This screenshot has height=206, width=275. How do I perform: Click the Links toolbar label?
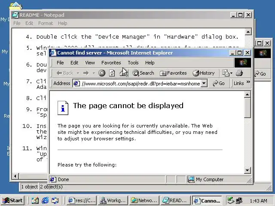(x=239, y=83)
